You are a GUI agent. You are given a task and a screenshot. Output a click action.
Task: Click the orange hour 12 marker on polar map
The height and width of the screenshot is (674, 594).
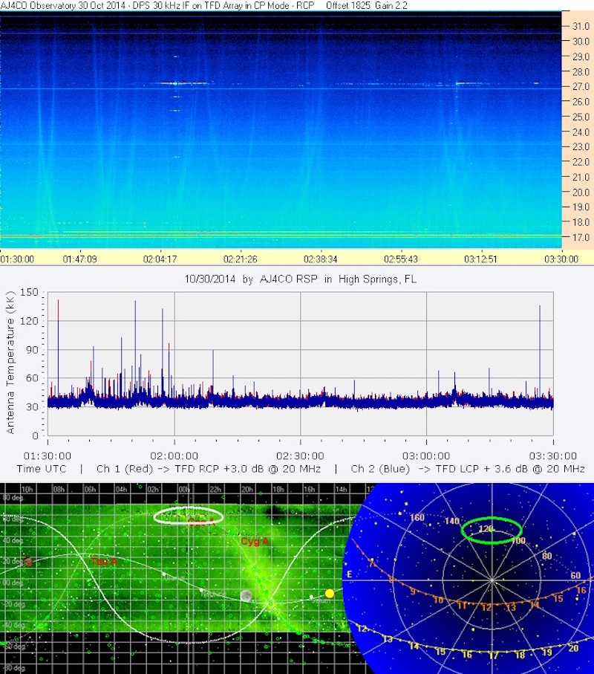pyautogui.click(x=486, y=607)
